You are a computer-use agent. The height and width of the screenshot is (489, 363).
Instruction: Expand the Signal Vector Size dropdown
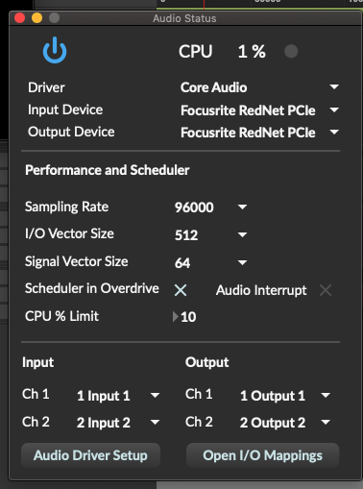pyautogui.click(x=242, y=262)
